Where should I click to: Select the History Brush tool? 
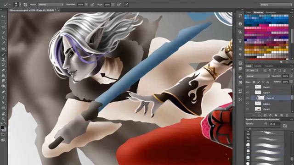point(3,65)
